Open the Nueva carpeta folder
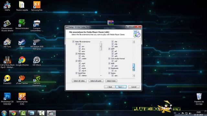Viewport: 207px width, 116px height. point(22,6)
